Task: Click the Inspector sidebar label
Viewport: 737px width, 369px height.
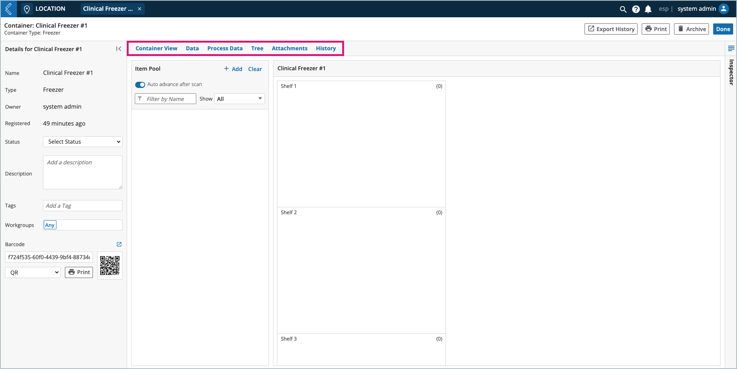Action: (x=731, y=72)
